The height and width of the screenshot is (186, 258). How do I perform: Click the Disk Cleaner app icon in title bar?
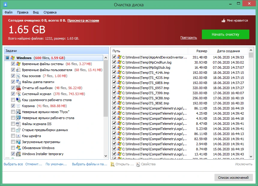click(x=5, y=4)
